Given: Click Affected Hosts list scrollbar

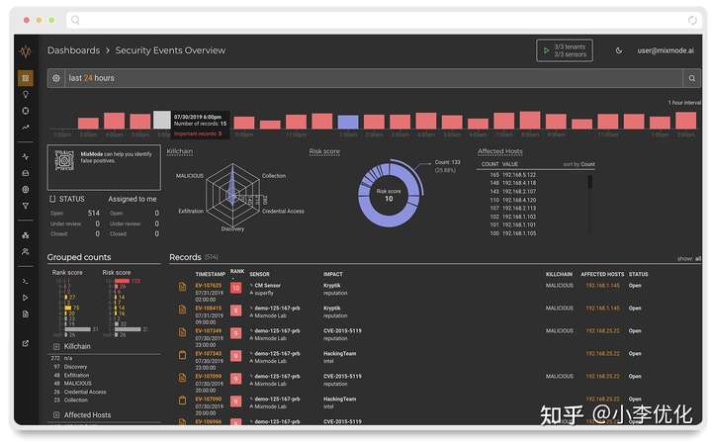Looking at the screenshot, I should (x=589, y=182).
